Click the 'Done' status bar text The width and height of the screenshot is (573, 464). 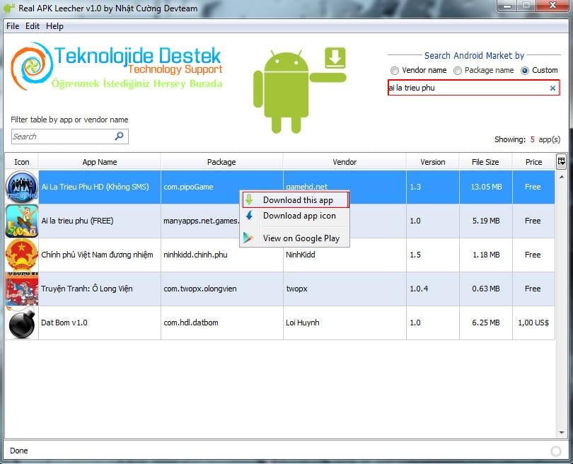pos(19,451)
